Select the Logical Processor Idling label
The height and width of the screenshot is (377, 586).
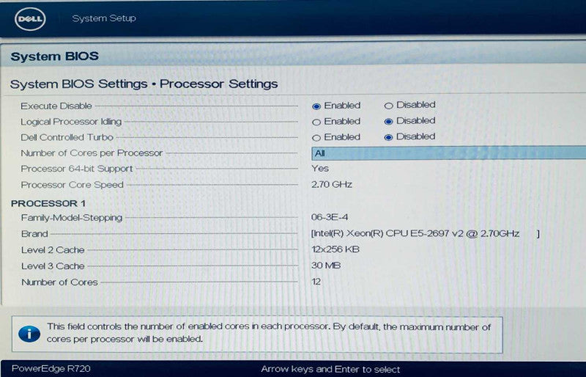71,122
